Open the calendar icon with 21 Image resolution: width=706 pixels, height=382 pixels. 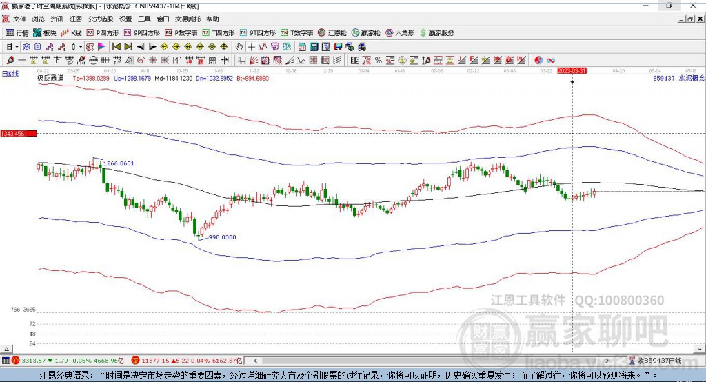point(302,47)
